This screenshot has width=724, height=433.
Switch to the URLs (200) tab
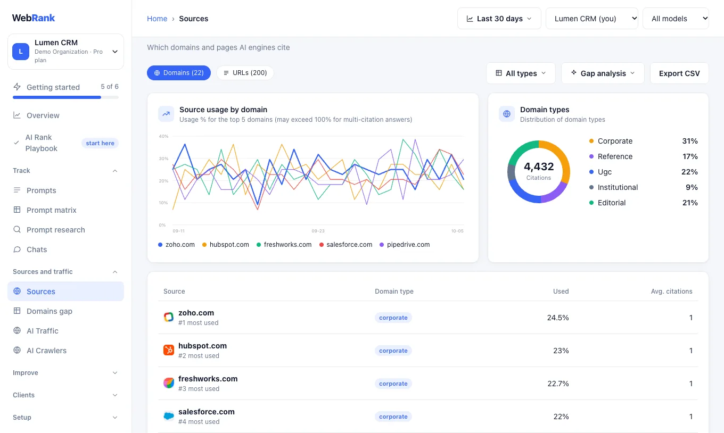[245, 73]
